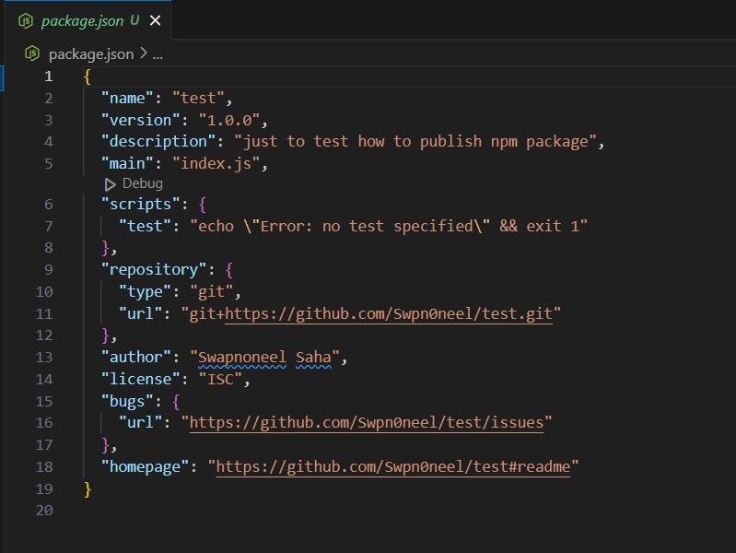Click the "test" key inside scripts
This screenshot has height=553, width=736.
tap(145, 226)
